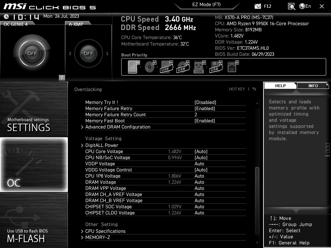Switch to the INFO tab
The width and height of the screenshot is (331, 248).
click(313, 86)
